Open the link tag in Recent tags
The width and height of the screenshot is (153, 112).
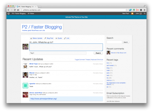point(108,63)
